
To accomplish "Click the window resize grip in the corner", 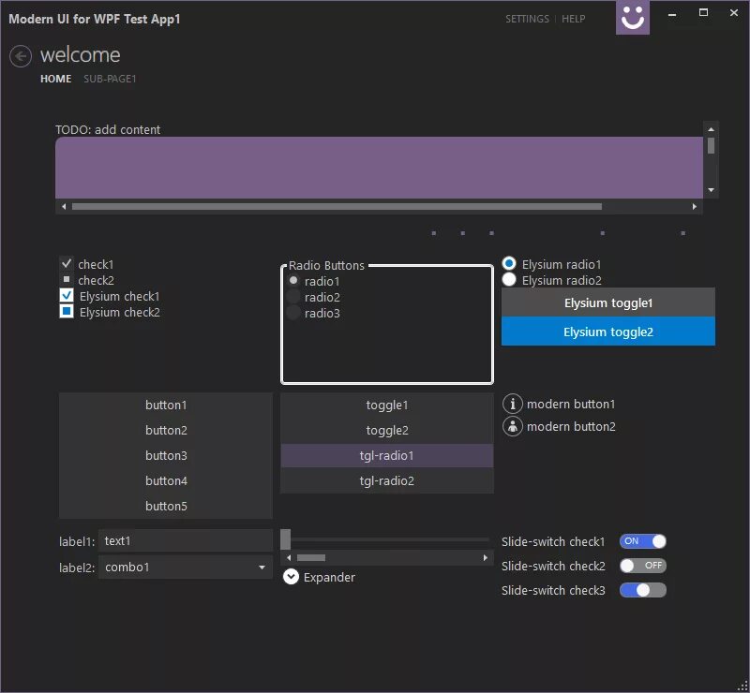I will click(x=742, y=686).
